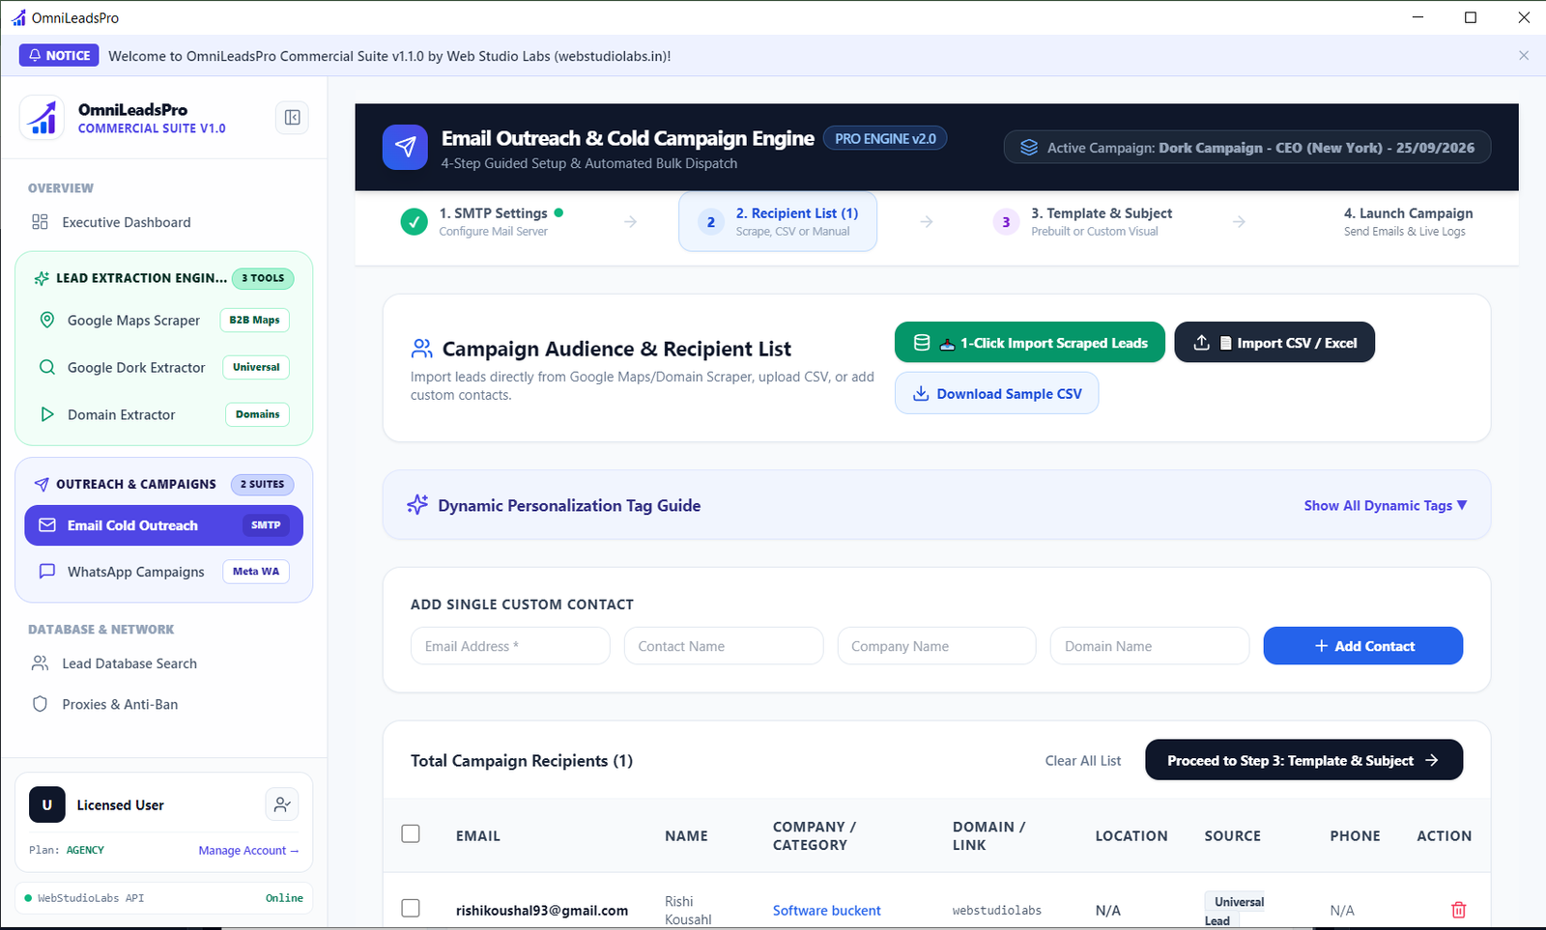Open the user profile icon beside Licensed User
This screenshot has width=1546, height=930.
tap(282, 804)
